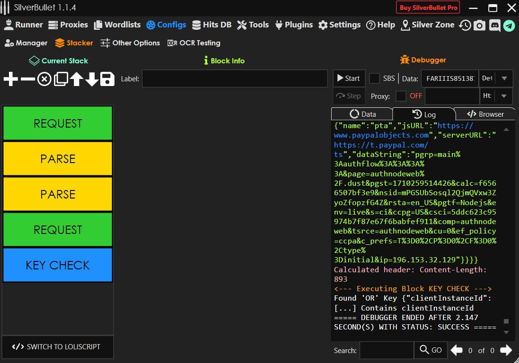Image resolution: width=519 pixels, height=363 pixels.
Task: Click the minus icon to remove block
Action: (28, 79)
